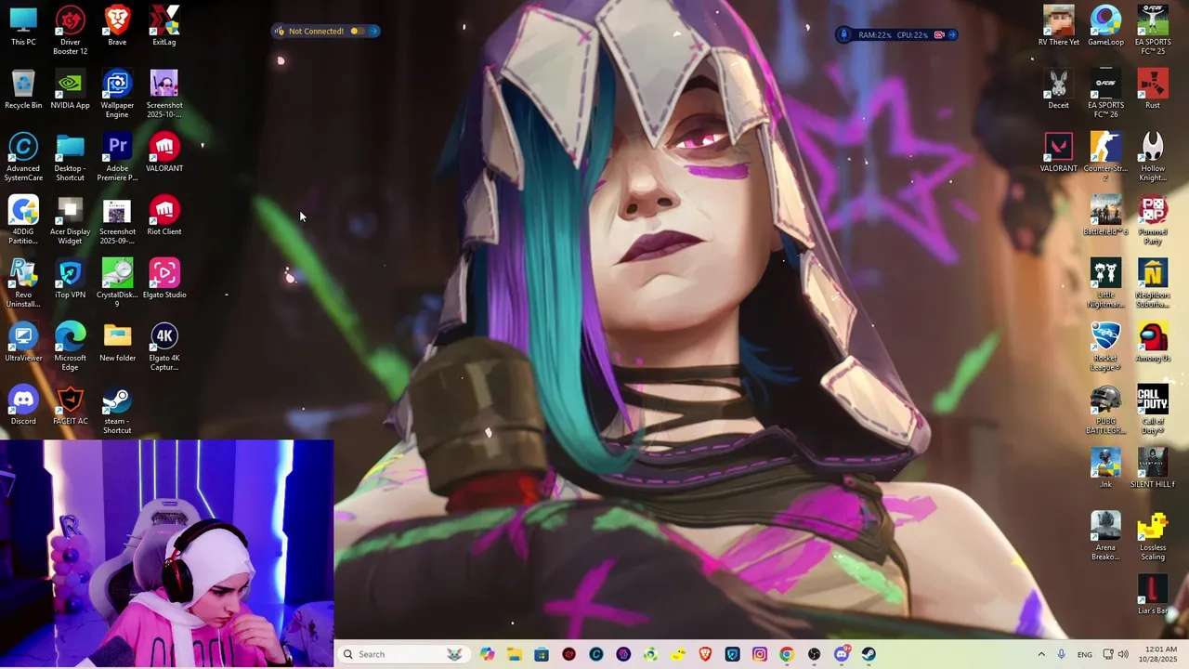The width and height of the screenshot is (1189, 669).
Task: Open File Explorer in the taskbar
Action: tap(515, 654)
